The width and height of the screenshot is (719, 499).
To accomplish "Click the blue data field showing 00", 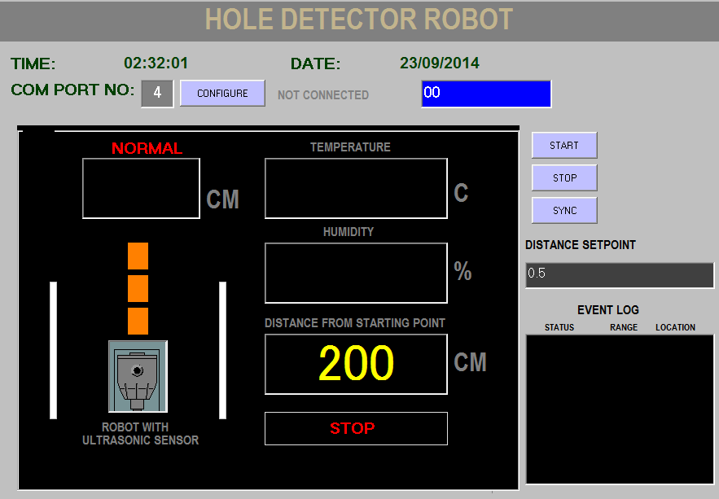I will 485,94.
